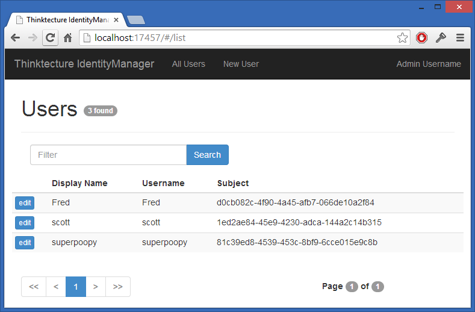Edit the user Fred
Viewport: 475px width, 312px height.
[x=25, y=203]
